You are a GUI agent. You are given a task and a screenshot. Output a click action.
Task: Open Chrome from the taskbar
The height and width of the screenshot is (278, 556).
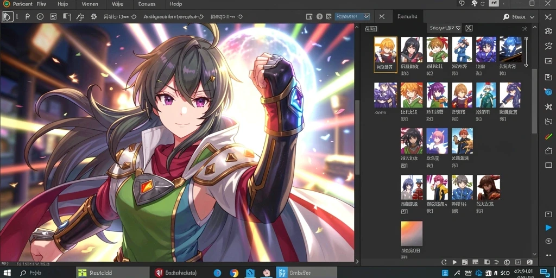(x=233, y=273)
